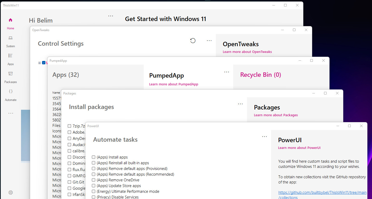Screen dimensions: 372x199
Task: Select the Files row in PumpedApp list
Action: pos(57,126)
